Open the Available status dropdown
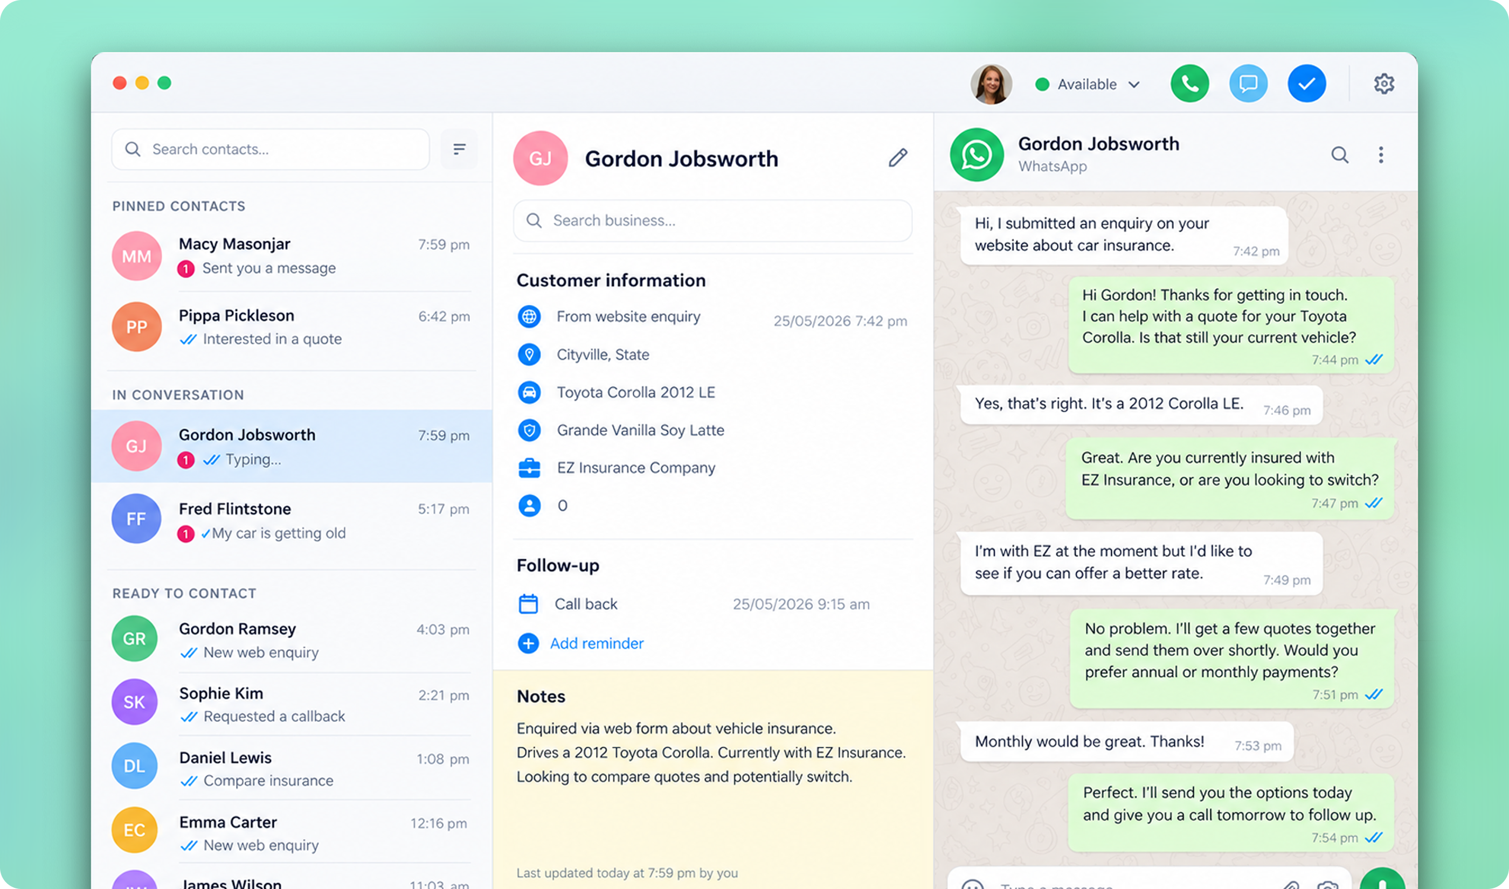Viewport: 1509px width, 889px height. pos(1088,85)
